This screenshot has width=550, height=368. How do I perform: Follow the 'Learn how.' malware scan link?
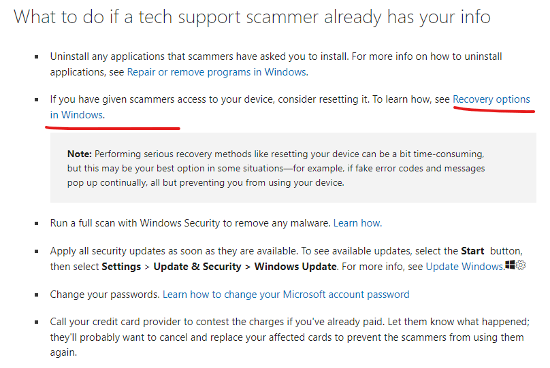(357, 223)
